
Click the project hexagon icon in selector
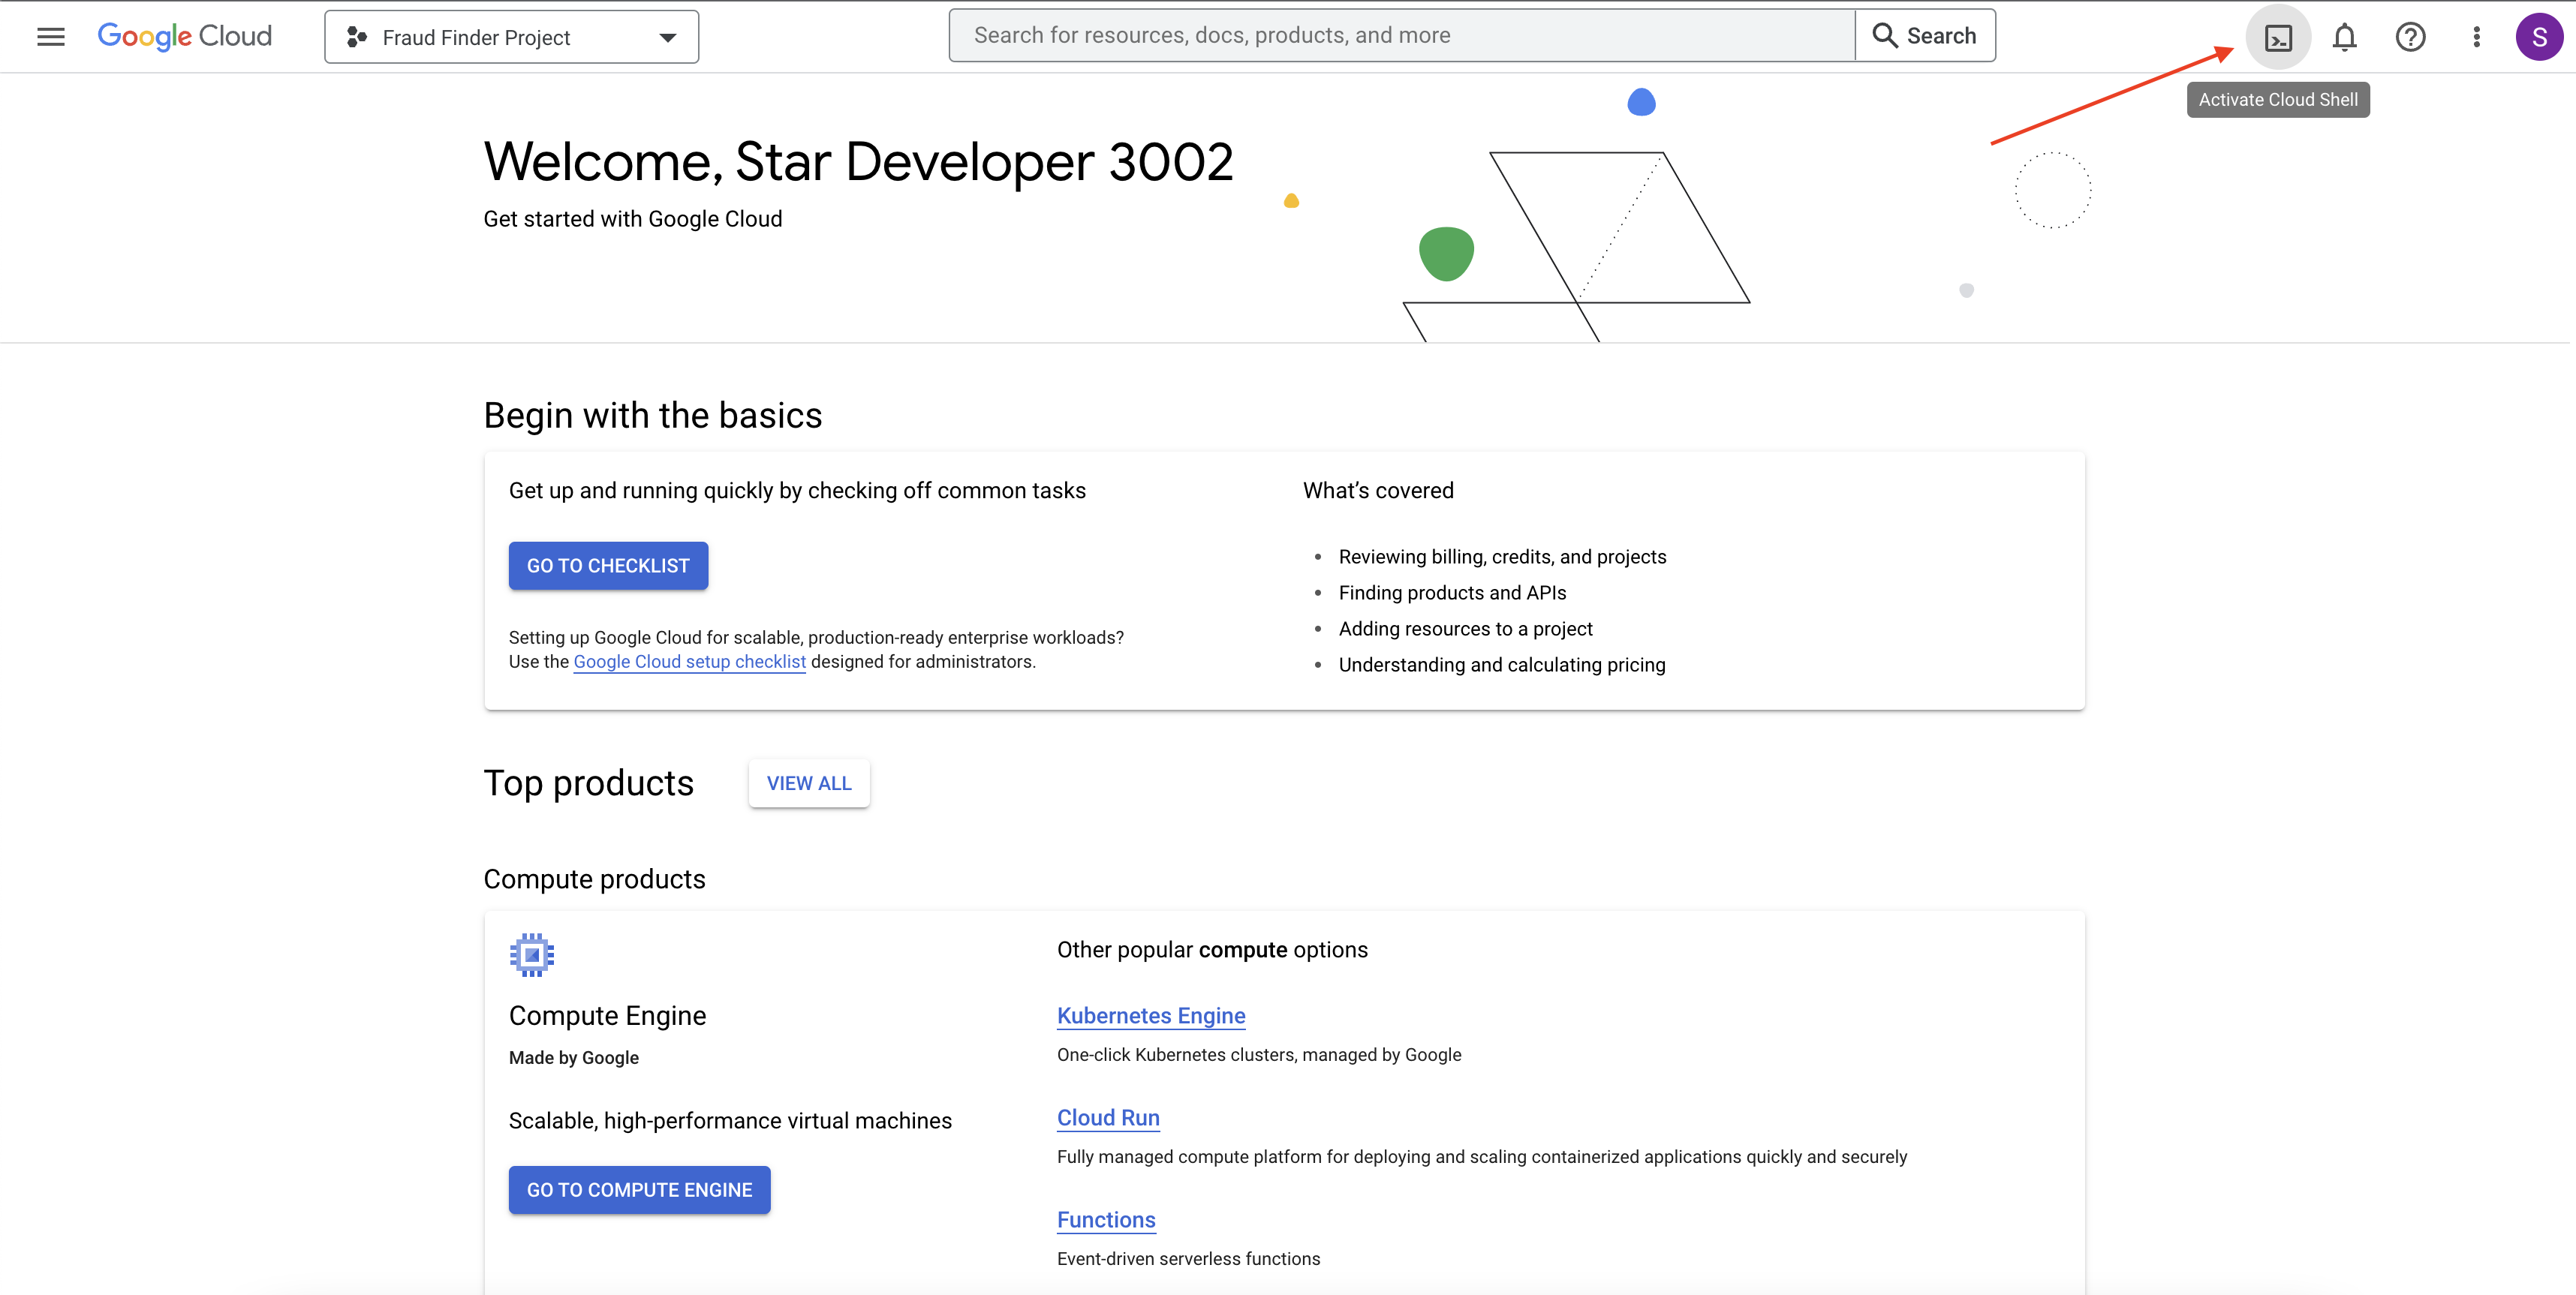click(x=356, y=38)
